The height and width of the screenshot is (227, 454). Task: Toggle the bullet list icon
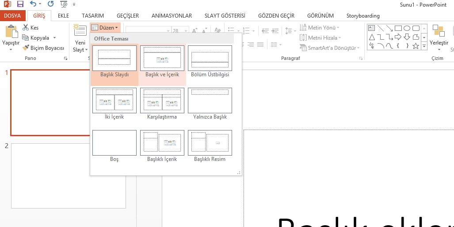click(231, 30)
